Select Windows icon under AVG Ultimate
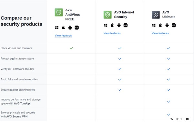This screenshot has height=122, width=194. pos(154,25)
